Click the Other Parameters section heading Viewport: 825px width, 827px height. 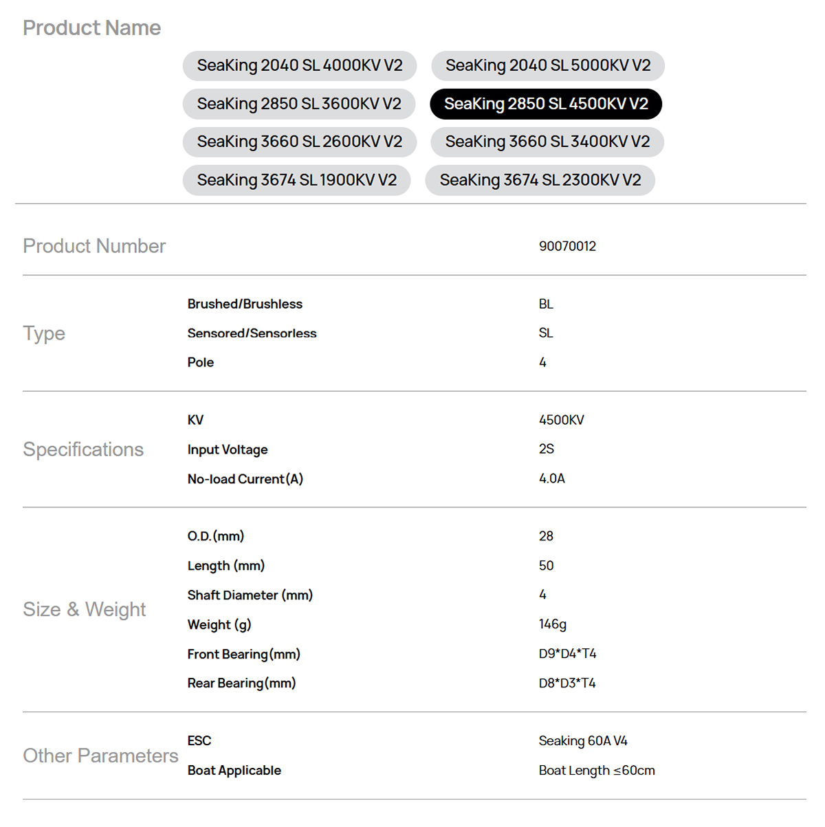[100, 756]
